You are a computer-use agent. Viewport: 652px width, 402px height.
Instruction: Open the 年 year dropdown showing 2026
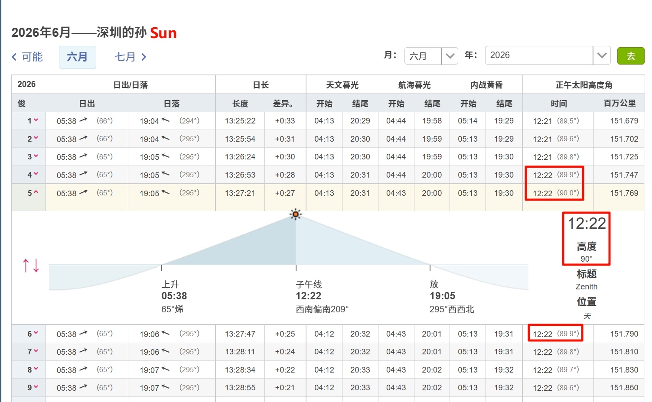(548, 55)
